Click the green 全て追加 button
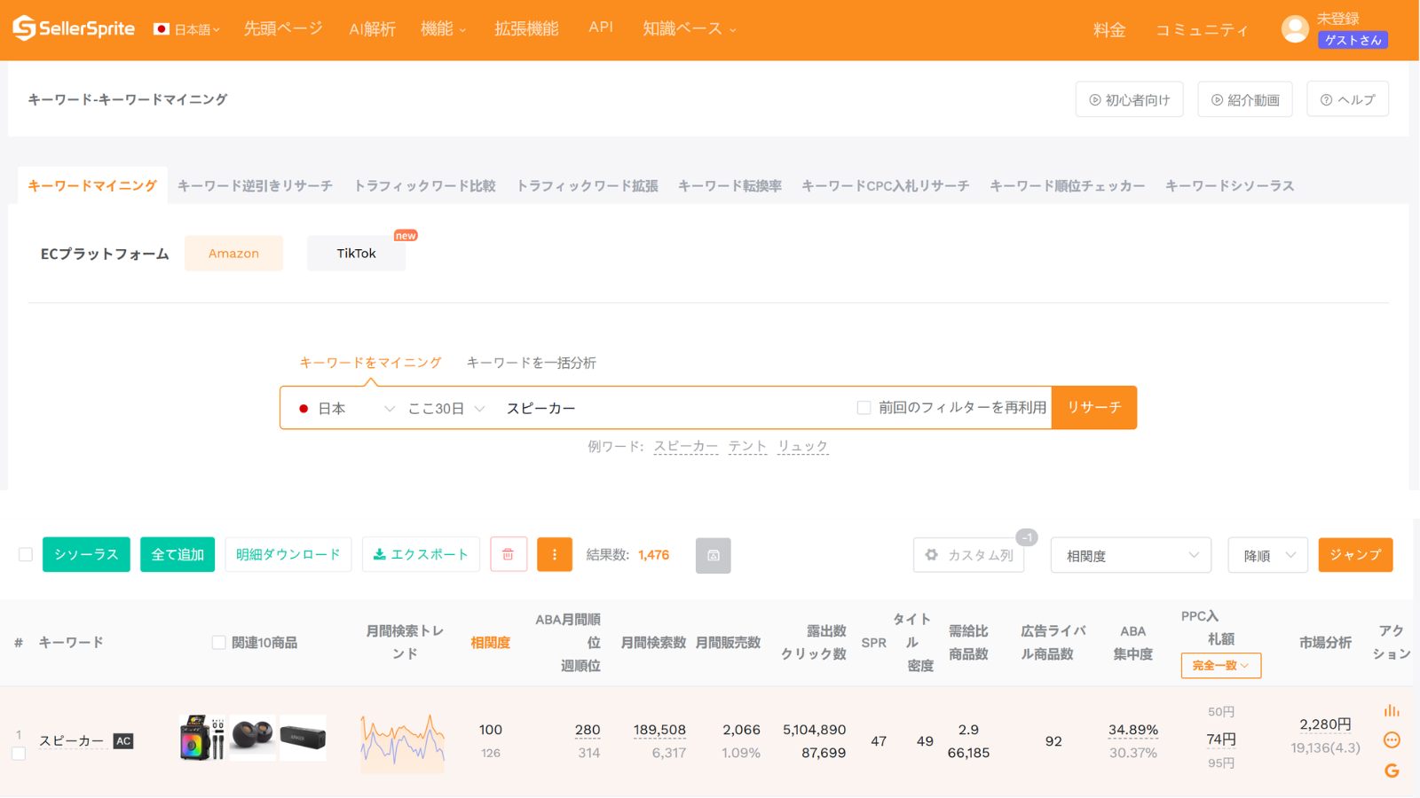Screen dimensions: 1420x798 pos(177,554)
